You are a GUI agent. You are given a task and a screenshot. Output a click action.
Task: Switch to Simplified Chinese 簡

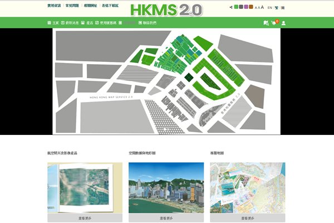coord(283,8)
